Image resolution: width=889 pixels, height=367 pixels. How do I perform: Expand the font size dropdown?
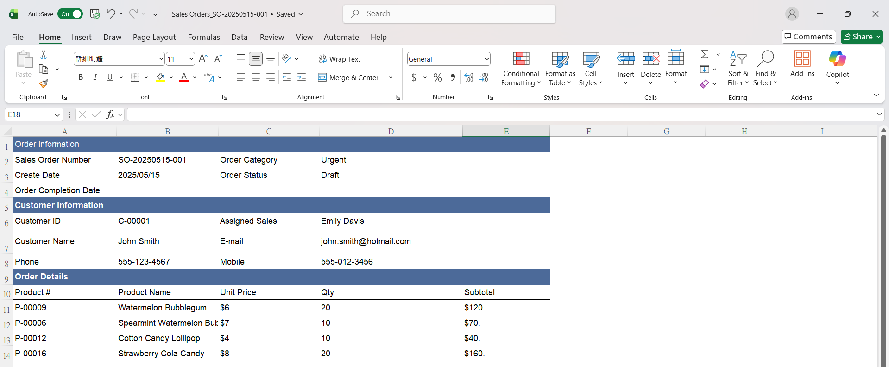coord(191,59)
